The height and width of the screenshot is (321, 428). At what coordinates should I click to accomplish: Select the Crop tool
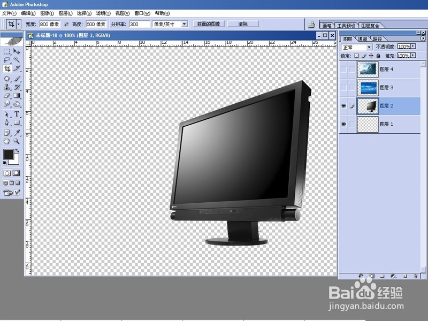pyautogui.click(x=6, y=67)
